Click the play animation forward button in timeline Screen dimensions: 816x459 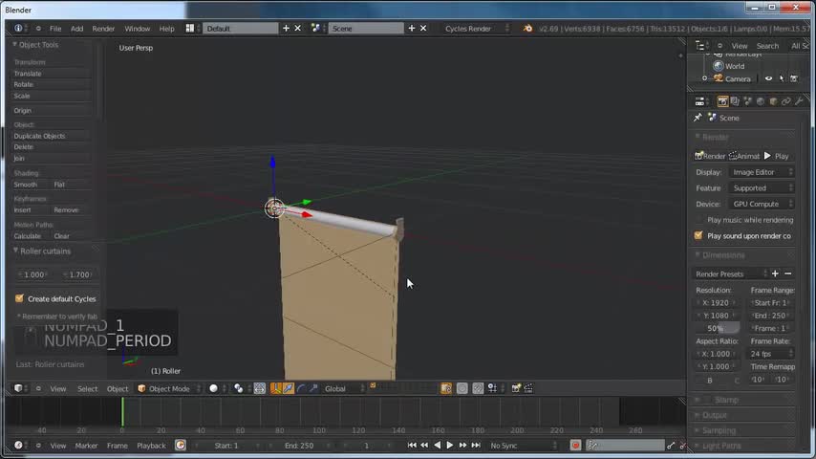(x=450, y=446)
